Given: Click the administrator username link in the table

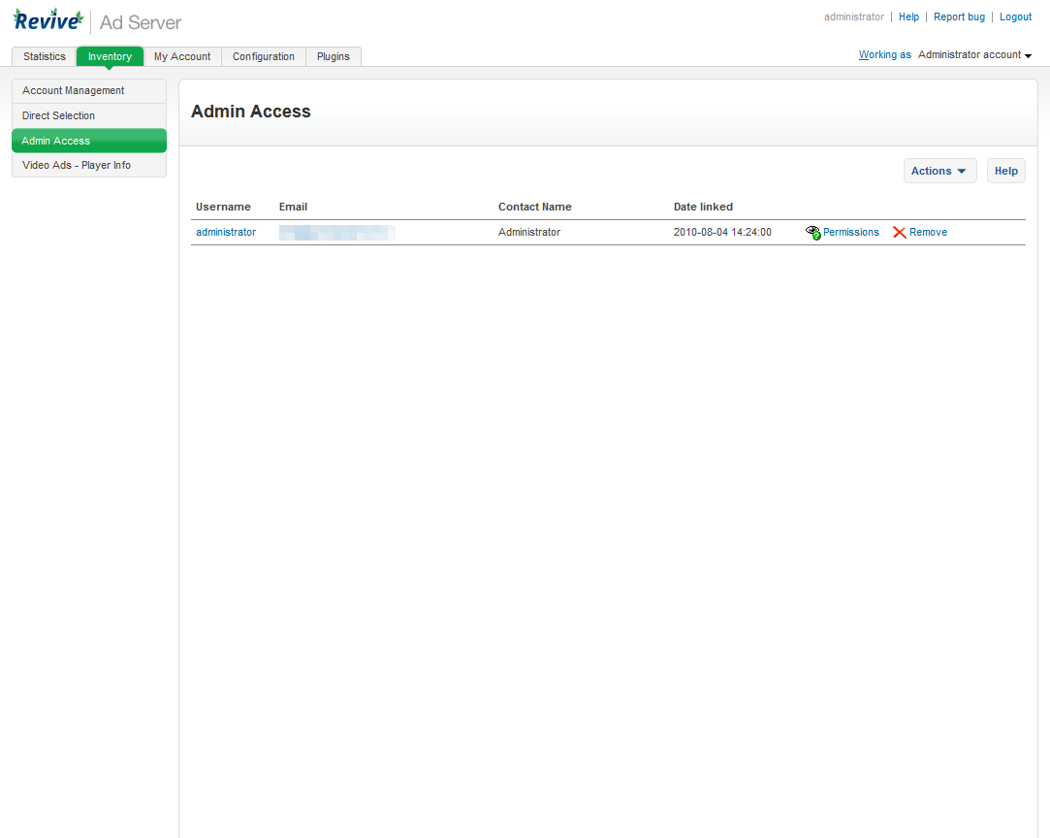Looking at the screenshot, I should tap(225, 232).
